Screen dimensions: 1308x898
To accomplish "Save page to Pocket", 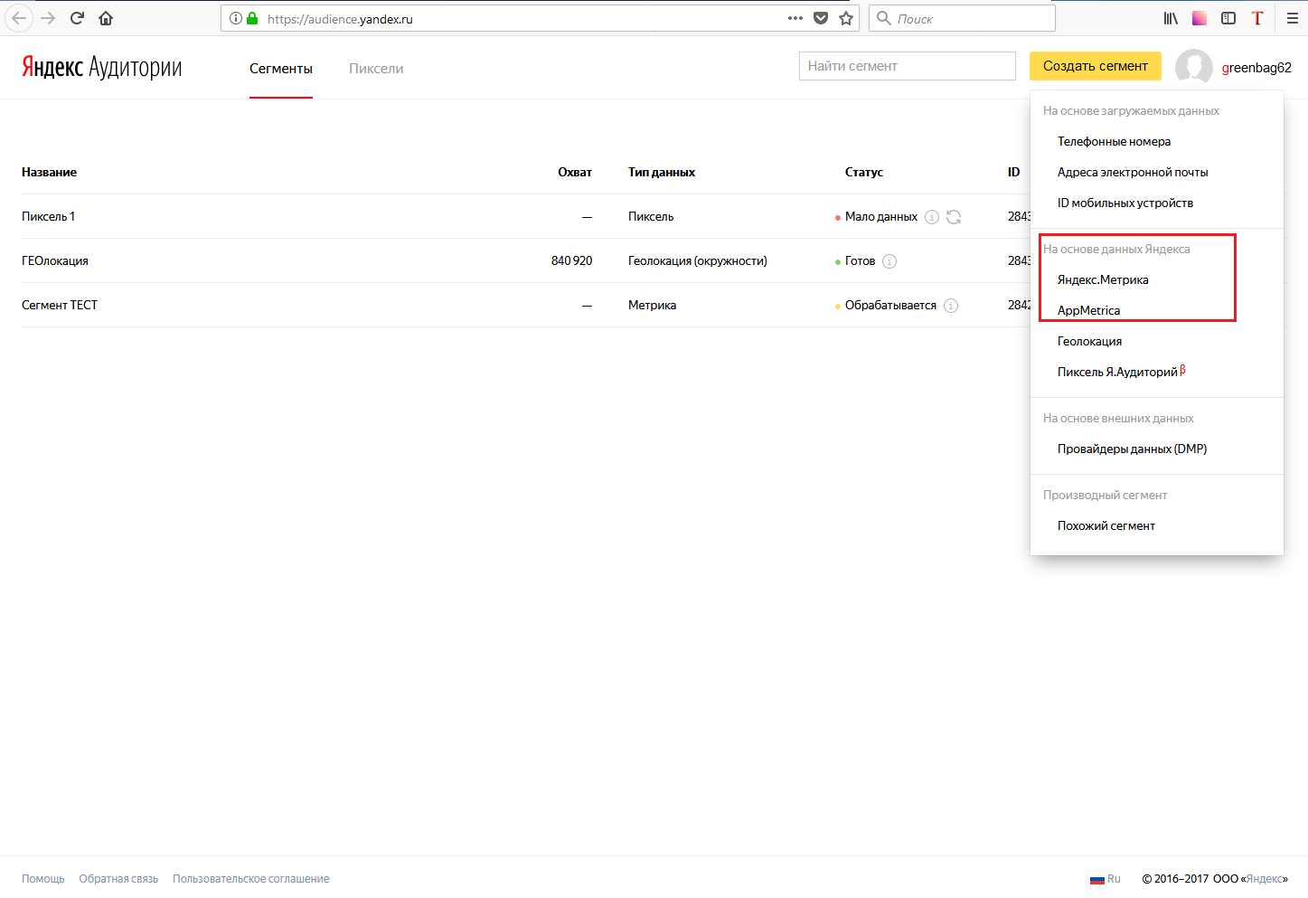I will coord(821,18).
